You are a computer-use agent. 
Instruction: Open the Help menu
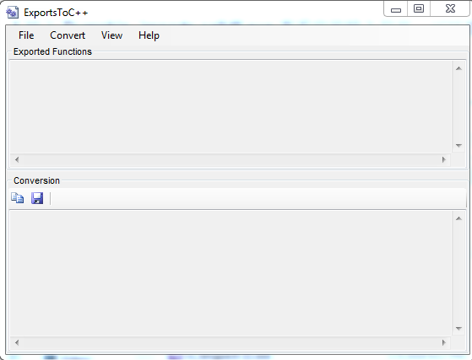[x=149, y=35]
